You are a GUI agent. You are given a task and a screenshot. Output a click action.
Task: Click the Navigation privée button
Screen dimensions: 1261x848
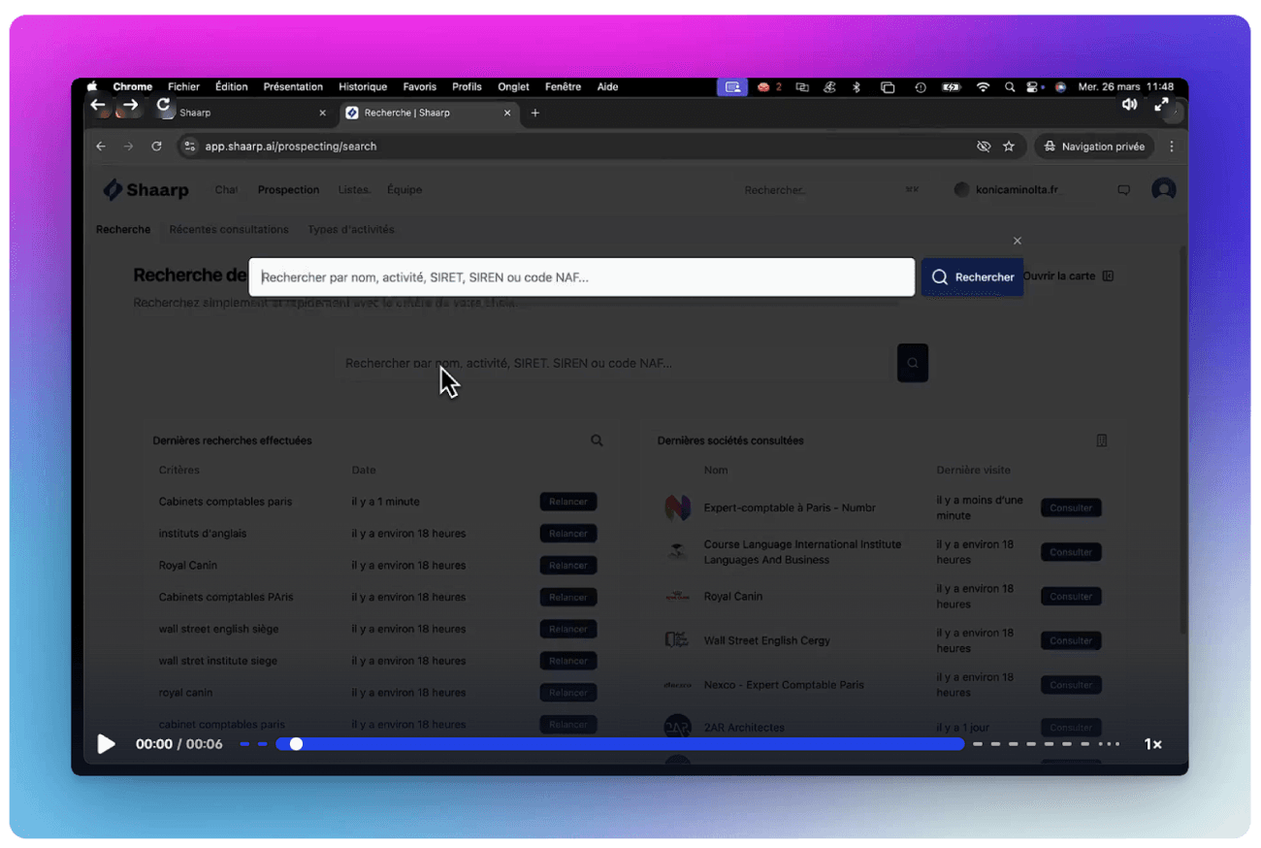[x=1094, y=147]
